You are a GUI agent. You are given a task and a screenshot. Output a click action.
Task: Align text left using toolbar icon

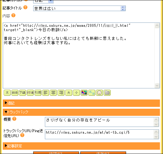pyautogui.click(x=46, y=93)
